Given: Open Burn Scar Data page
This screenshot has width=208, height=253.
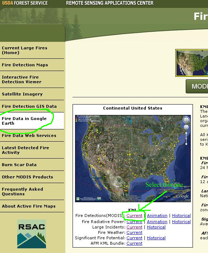Looking at the screenshot, I should point(19,165).
